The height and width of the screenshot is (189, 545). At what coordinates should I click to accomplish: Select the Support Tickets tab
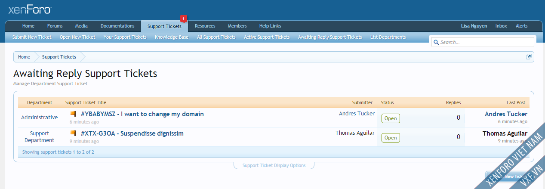pos(164,26)
